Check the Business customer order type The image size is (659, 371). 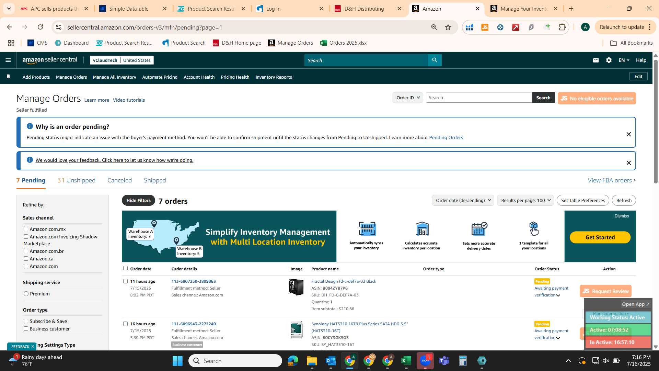click(26, 328)
